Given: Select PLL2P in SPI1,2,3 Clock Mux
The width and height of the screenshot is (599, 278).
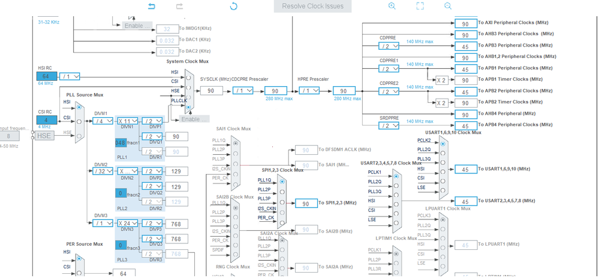Looking at the screenshot, I should (x=282, y=192).
